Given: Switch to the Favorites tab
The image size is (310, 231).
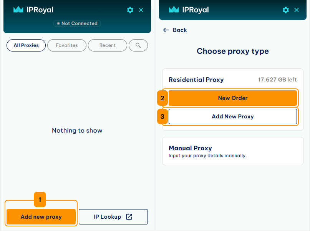Looking at the screenshot, I should point(67,45).
